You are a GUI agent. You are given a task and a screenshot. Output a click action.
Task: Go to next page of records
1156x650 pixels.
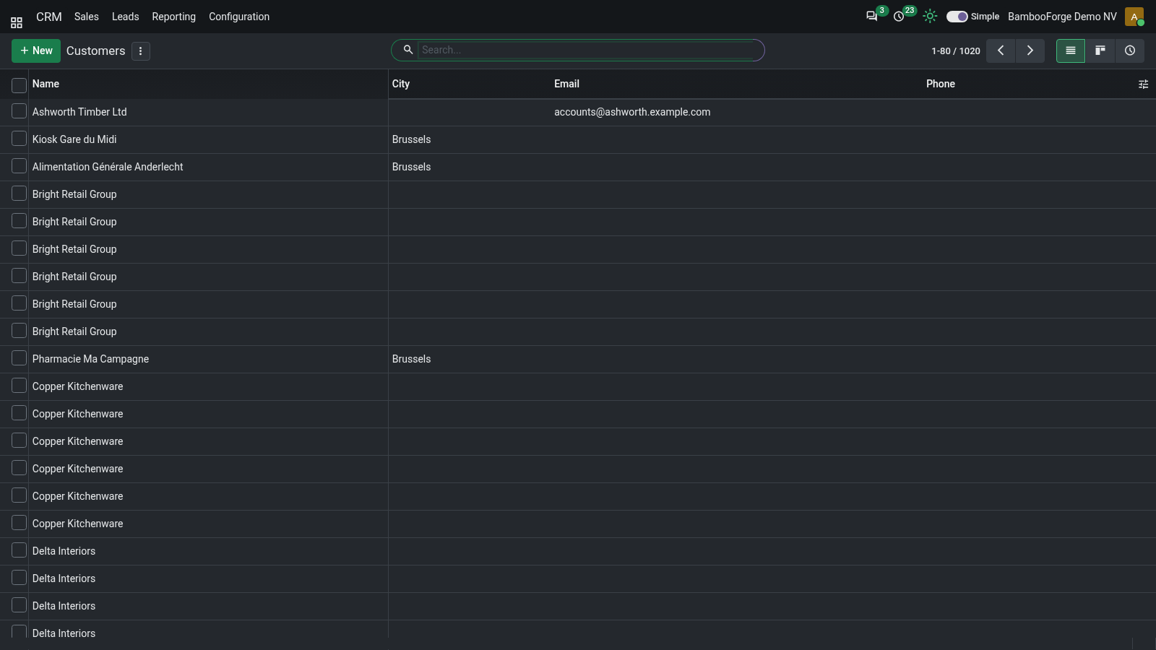coord(1030,51)
